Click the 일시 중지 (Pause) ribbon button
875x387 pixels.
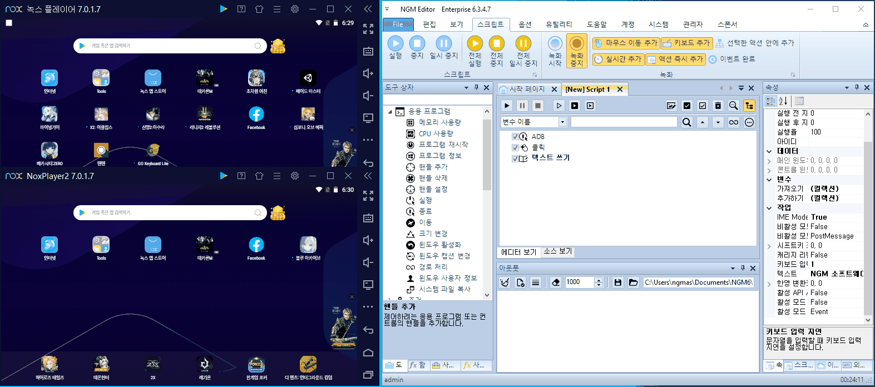tap(444, 47)
